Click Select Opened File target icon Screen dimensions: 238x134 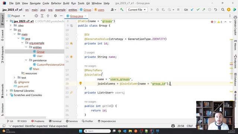tap(36, 16)
